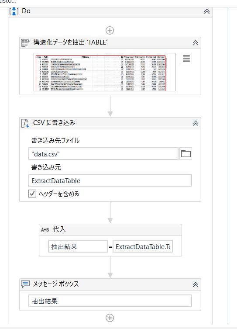Browse for file with folder icon

click(185, 154)
